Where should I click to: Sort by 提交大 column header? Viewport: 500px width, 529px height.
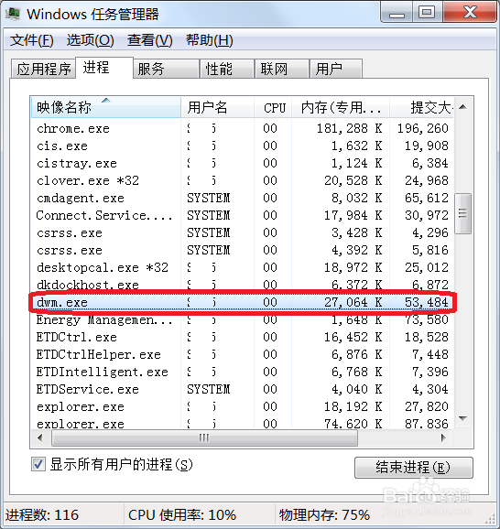tap(421, 107)
